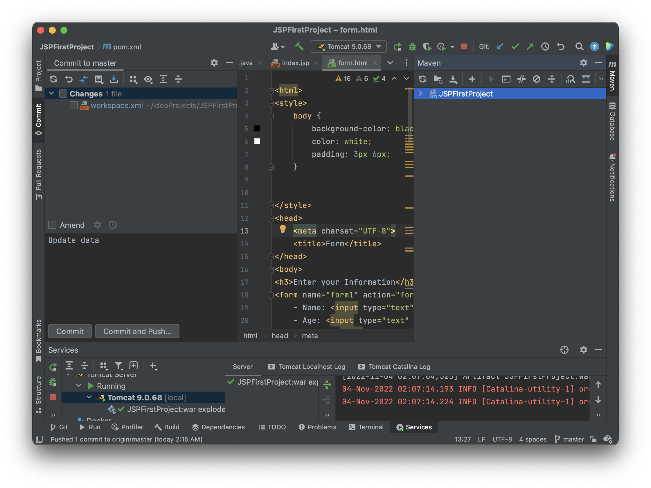Click the white color swatch on line 6

tap(257, 141)
